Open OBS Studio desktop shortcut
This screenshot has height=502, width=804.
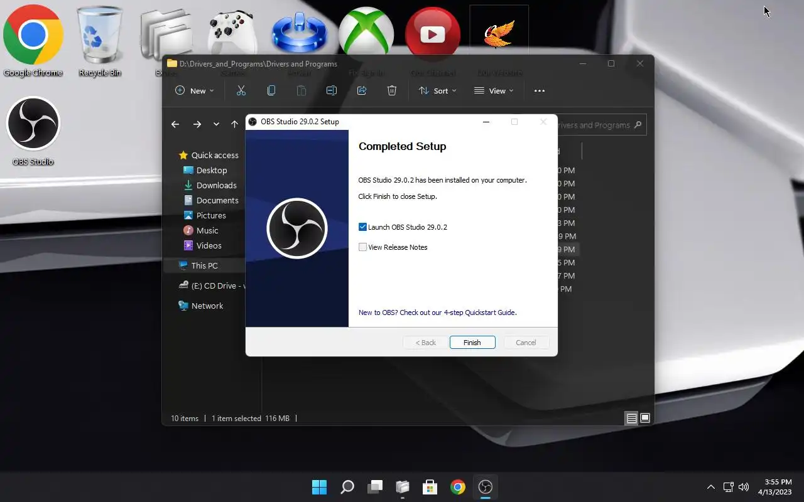pos(33,131)
